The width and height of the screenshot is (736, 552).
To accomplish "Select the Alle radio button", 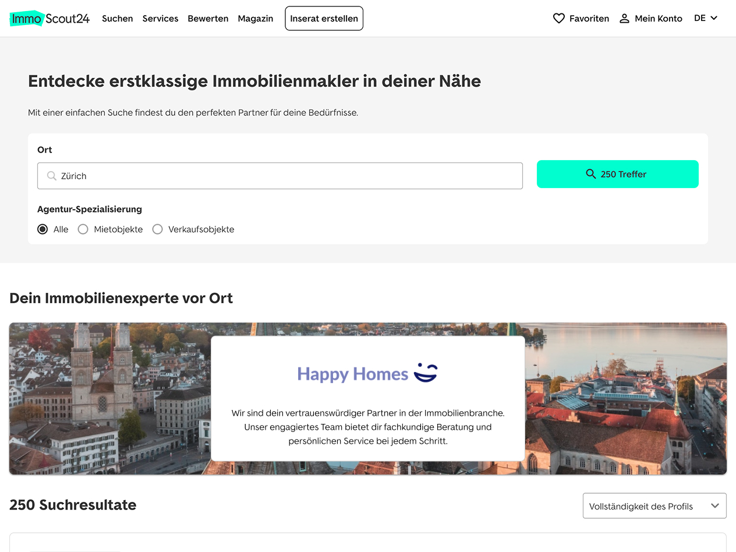I will [43, 229].
